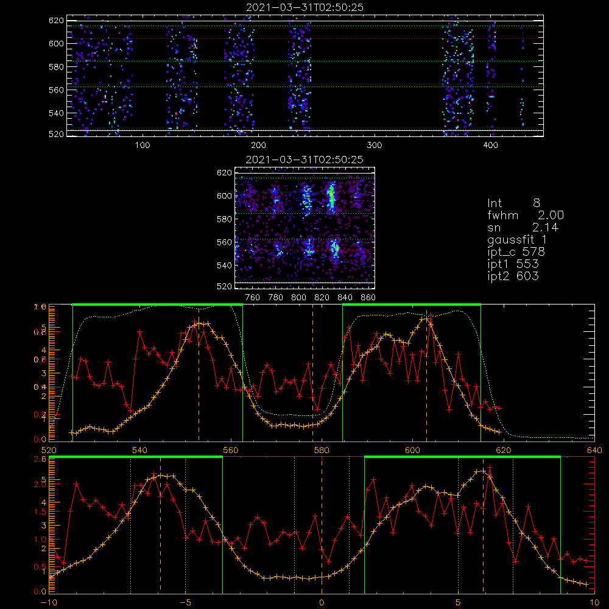Viewport: 609px width, 609px height.
Task: Click y-axis label 620 of top plot
Action: pyautogui.click(x=56, y=20)
